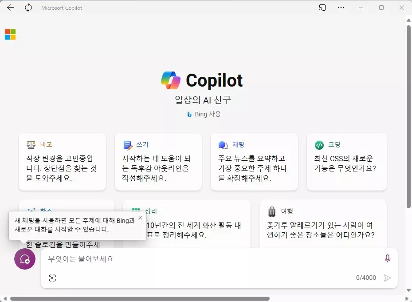Screen dimensions: 412x302
Task: Click the Bing 사용 label
Action: tap(208, 114)
